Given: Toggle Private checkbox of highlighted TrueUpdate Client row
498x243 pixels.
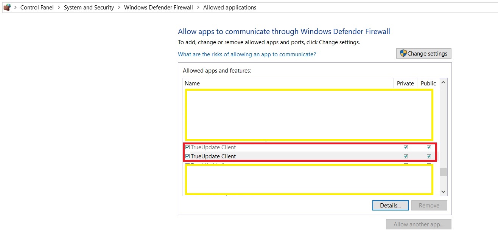Looking at the screenshot, I should tap(406, 156).
